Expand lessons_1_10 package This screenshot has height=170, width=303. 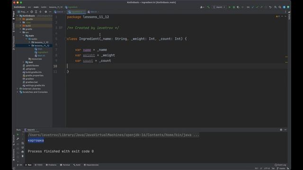coord(29,42)
